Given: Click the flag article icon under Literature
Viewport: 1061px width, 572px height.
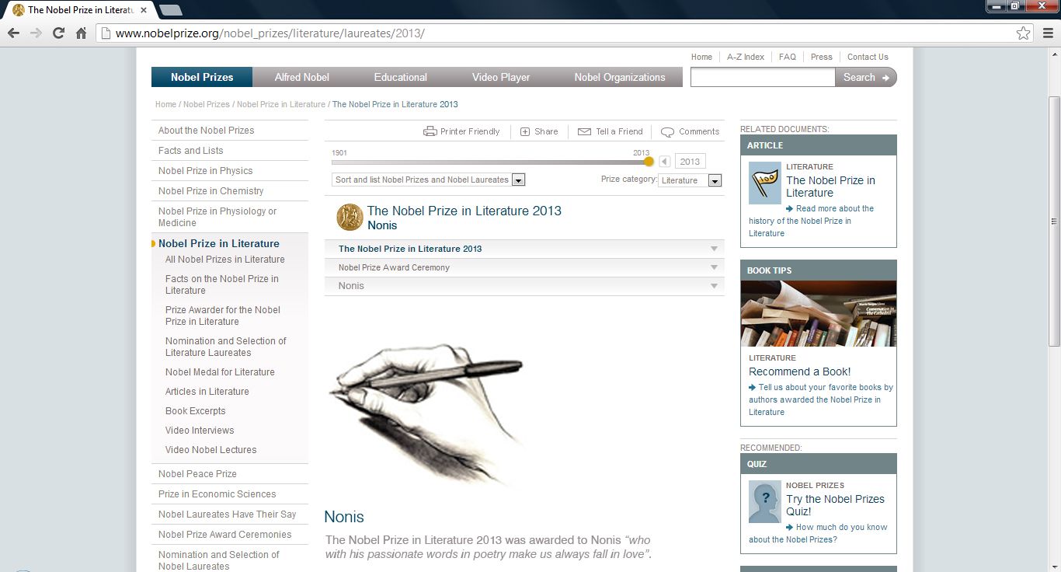Looking at the screenshot, I should (x=764, y=183).
